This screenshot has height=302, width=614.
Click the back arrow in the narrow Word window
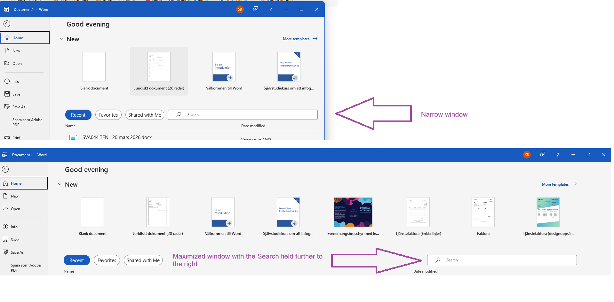[7, 24]
